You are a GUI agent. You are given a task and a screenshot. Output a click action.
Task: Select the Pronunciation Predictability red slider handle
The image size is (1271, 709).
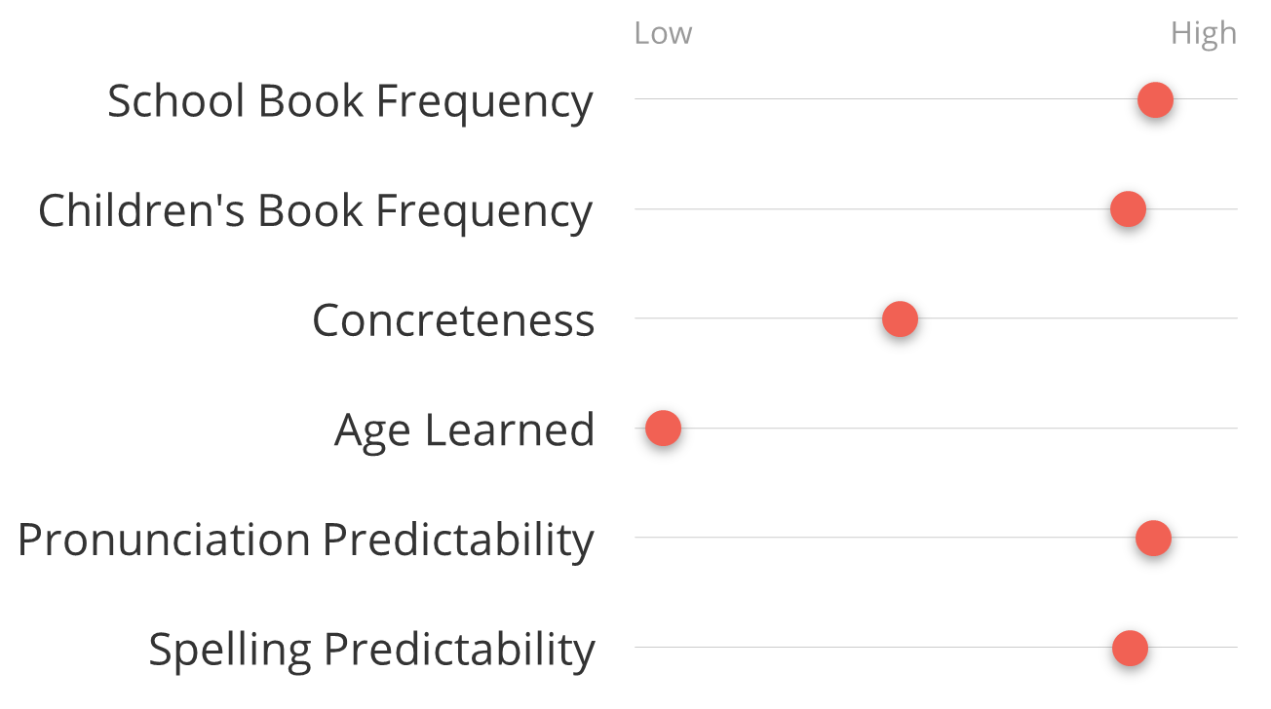click(1153, 538)
